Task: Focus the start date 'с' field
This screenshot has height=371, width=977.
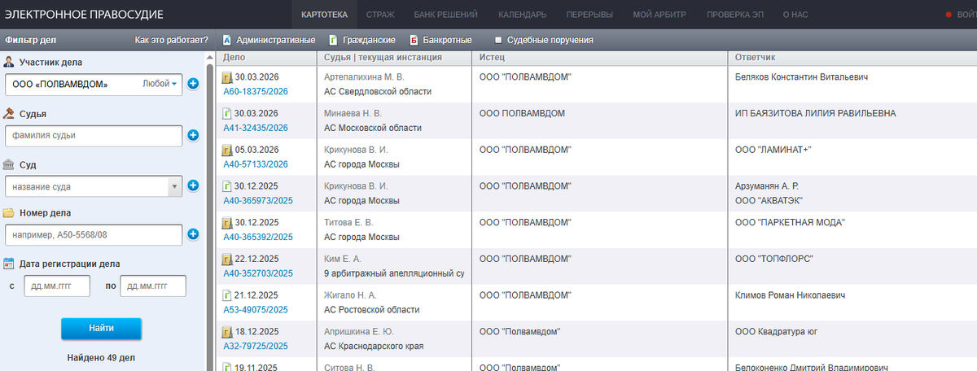Action: pyautogui.click(x=56, y=286)
